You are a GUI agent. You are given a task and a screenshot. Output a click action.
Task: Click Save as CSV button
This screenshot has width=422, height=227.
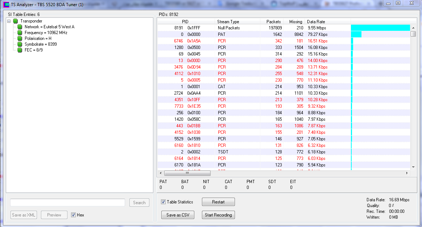click(x=178, y=215)
